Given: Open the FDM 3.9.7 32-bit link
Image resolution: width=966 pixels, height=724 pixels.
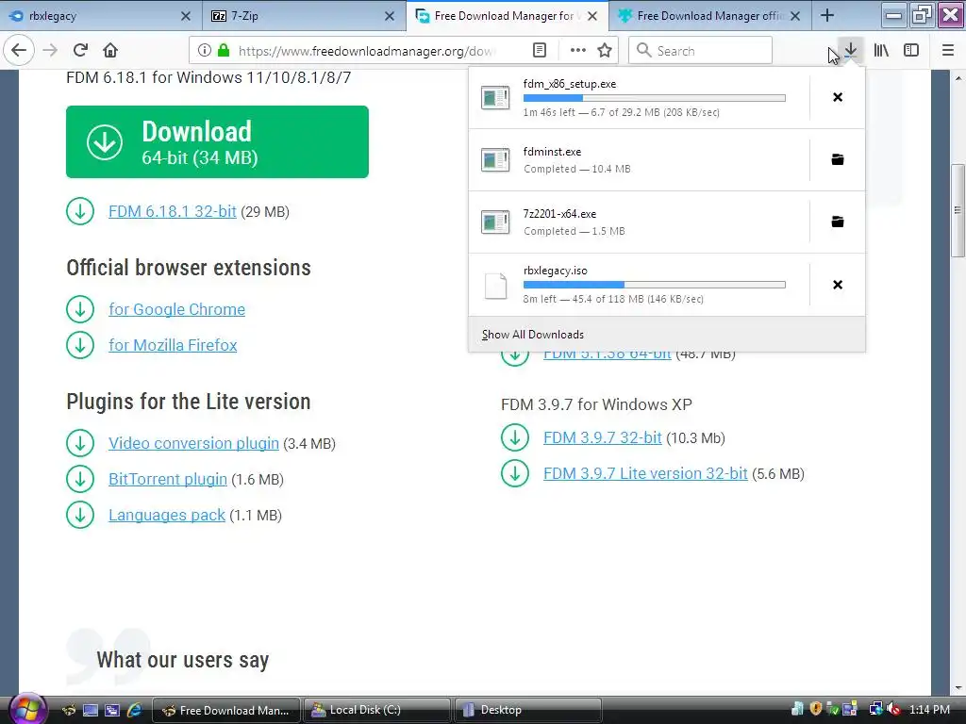Looking at the screenshot, I should tap(603, 437).
